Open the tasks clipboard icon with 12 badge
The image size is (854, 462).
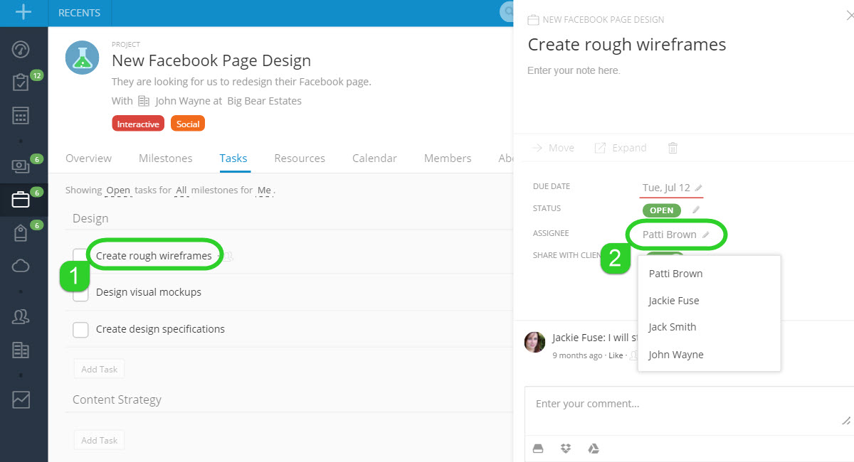tap(21, 82)
